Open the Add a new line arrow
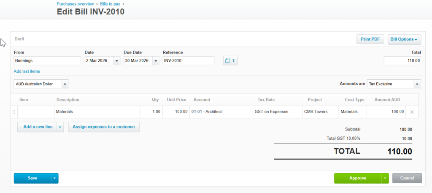The width and height of the screenshot is (432, 193). (60, 127)
